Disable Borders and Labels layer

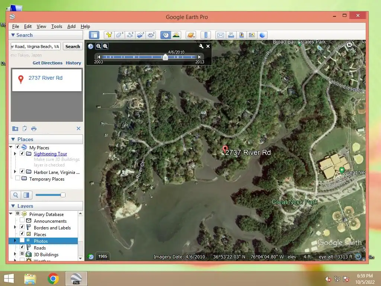tap(22, 227)
